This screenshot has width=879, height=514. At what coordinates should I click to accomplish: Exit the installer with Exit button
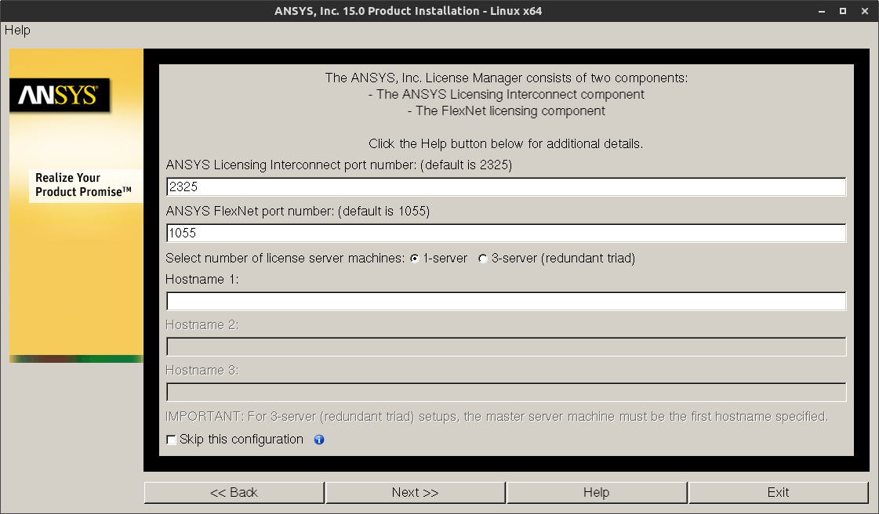point(778,493)
